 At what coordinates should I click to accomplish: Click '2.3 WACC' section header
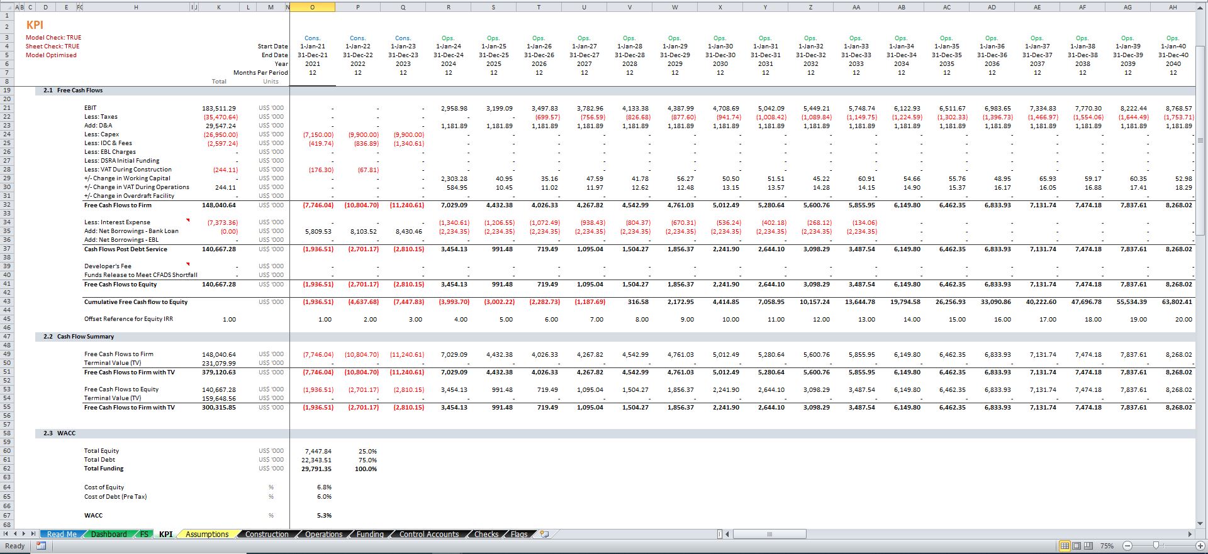(x=59, y=433)
